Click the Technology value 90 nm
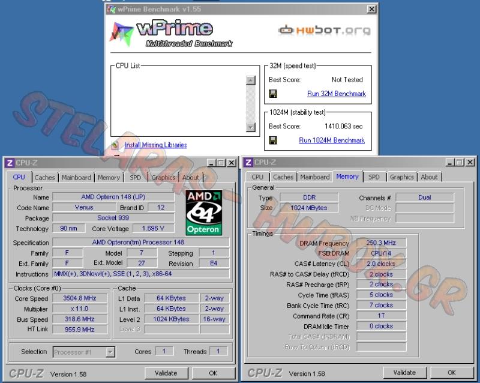Viewport: 480px width, 383px height. tap(68, 228)
